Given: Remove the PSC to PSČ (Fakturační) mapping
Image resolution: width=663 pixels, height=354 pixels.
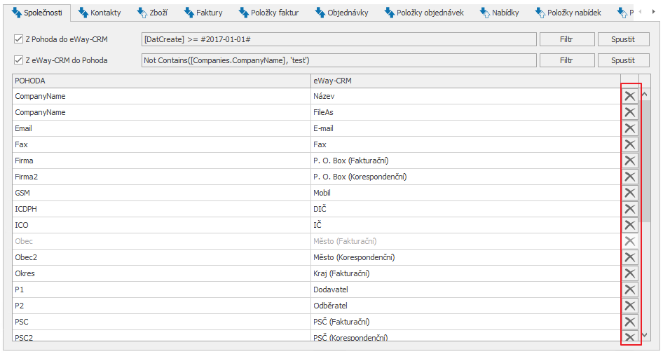Looking at the screenshot, I should [629, 322].
